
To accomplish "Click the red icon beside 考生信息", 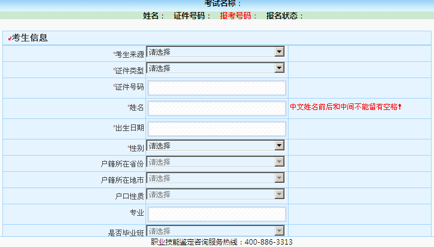I will click(x=10, y=39).
